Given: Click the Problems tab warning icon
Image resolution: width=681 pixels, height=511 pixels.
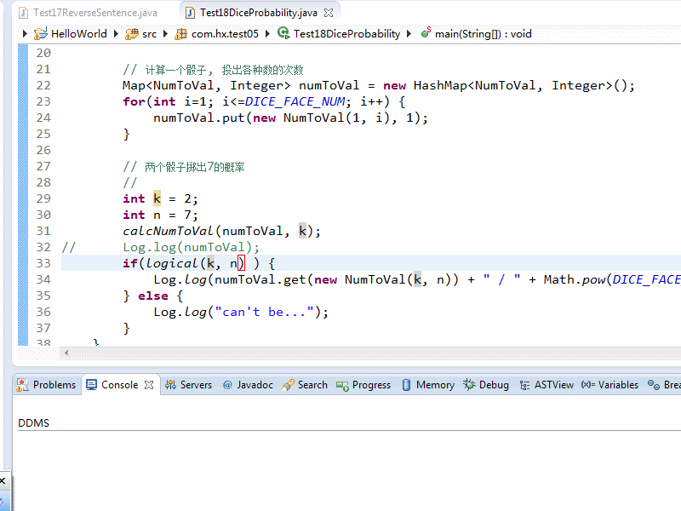Looking at the screenshot, I should [x=22, y=385].
